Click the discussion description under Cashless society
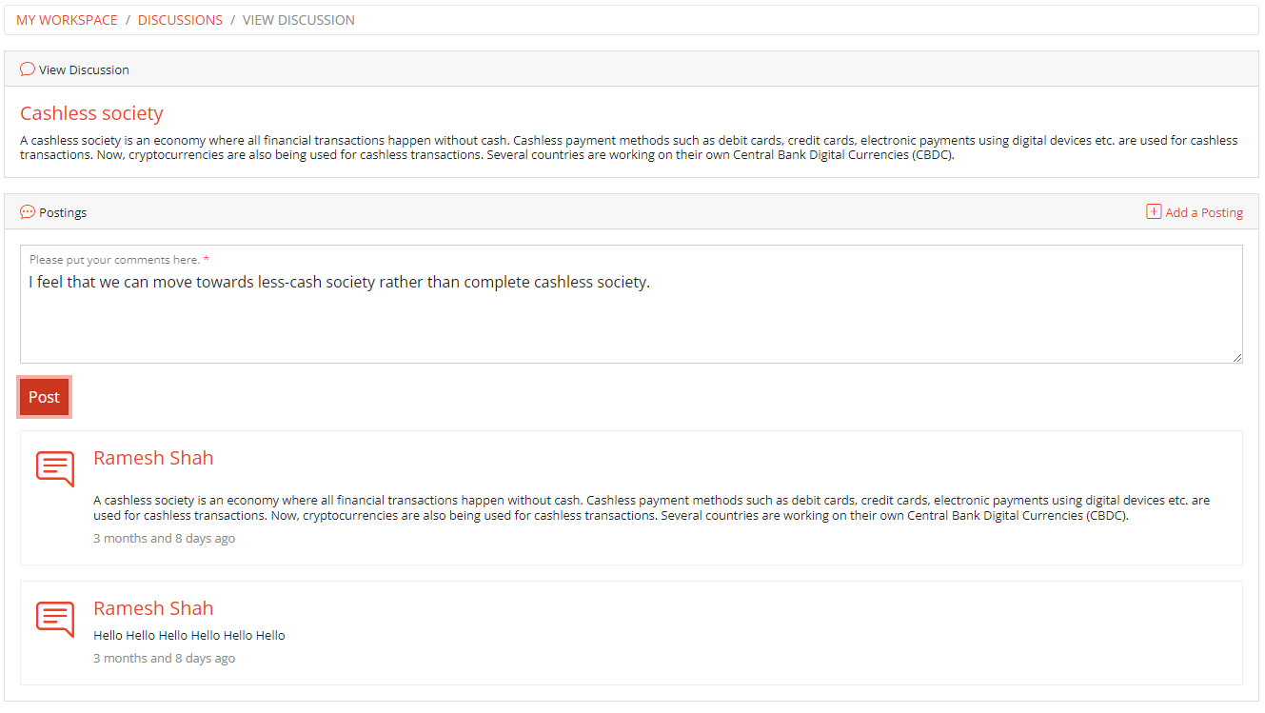 click(x=628, y=148)
